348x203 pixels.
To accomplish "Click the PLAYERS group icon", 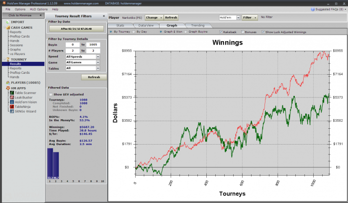I will 8,83.
